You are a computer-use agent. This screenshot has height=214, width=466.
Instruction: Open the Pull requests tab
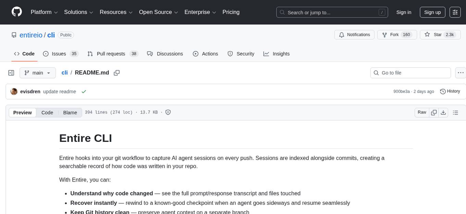pos(110,54)
